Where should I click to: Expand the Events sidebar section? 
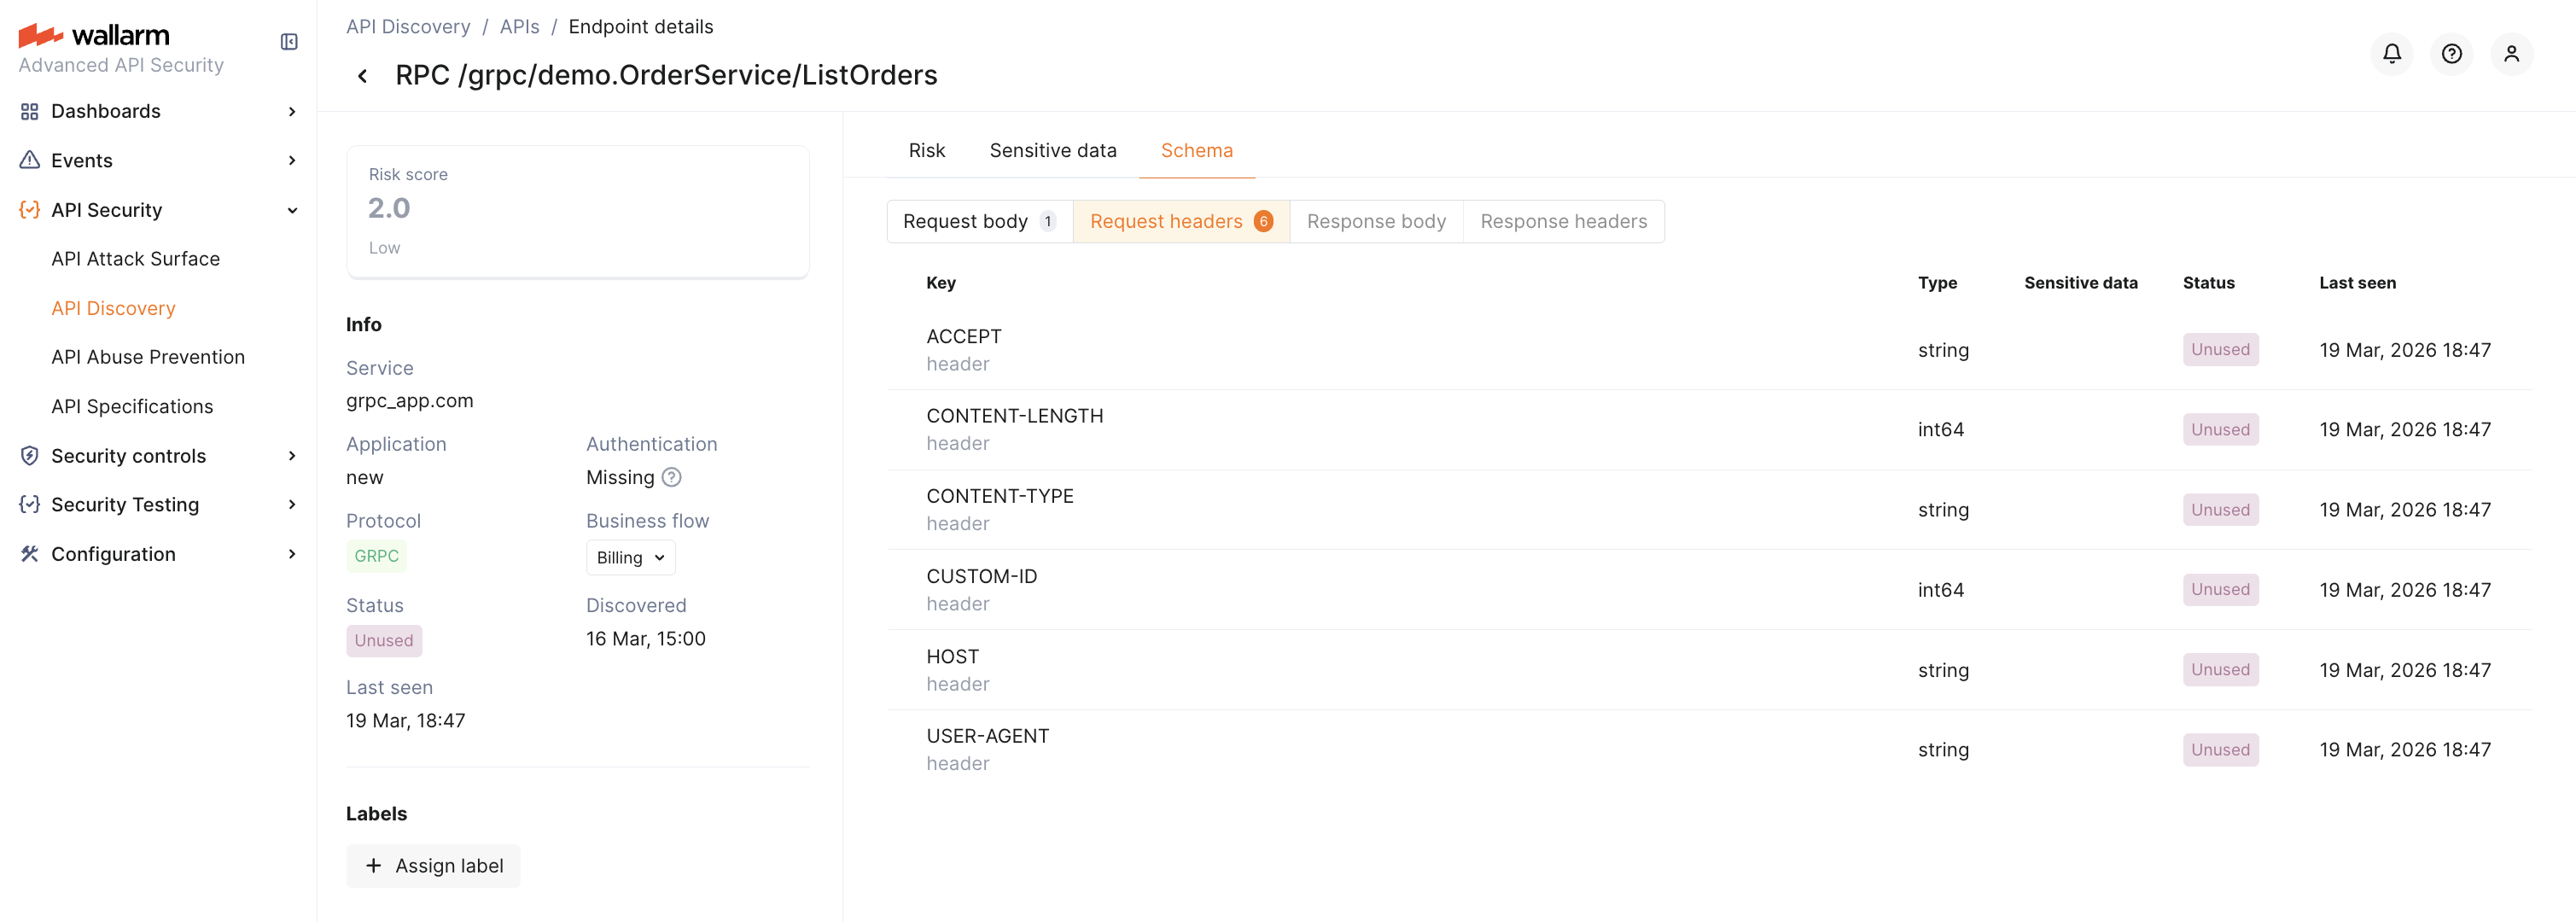[x=291, y=160]
